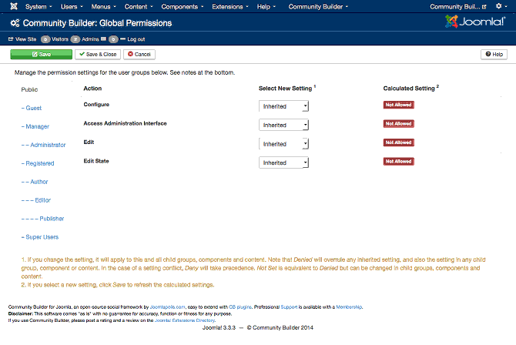Screen dimensions: 516x345
Task: Select the Author group
Action: [35, 182]
